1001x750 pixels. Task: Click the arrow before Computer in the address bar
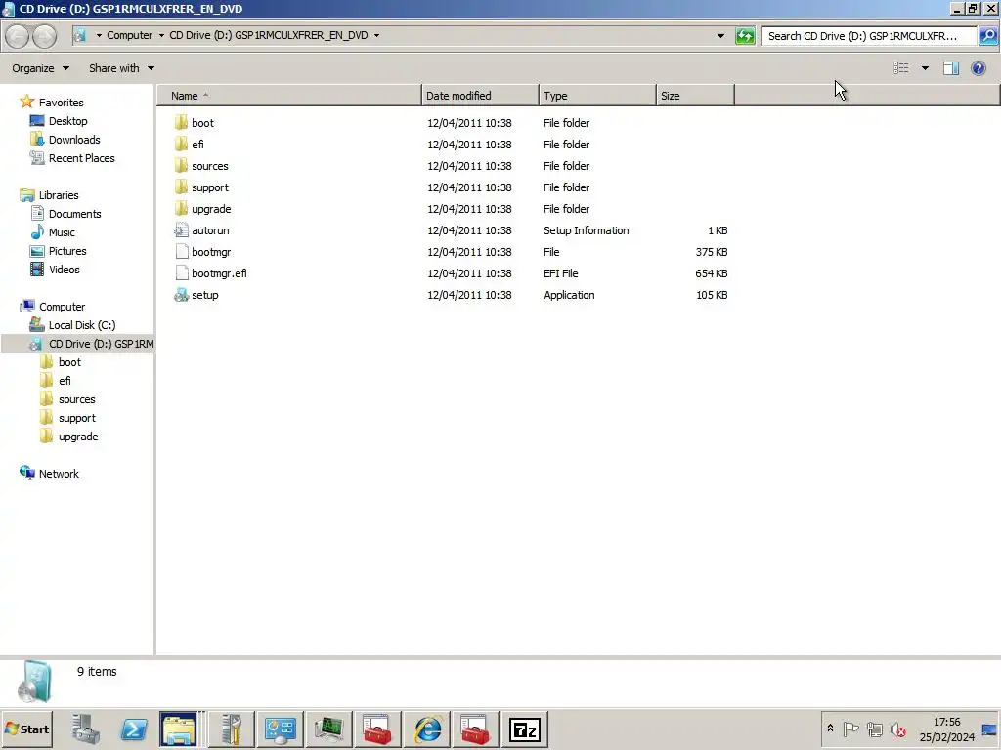[99, 36]
